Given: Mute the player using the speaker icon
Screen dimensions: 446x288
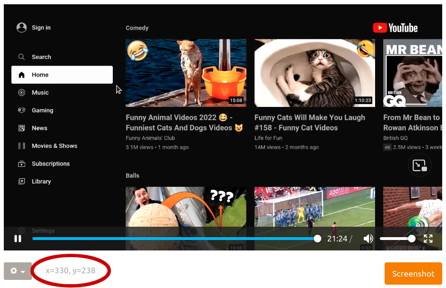Looking at the screenshot, I should click(x=368, y=239).
